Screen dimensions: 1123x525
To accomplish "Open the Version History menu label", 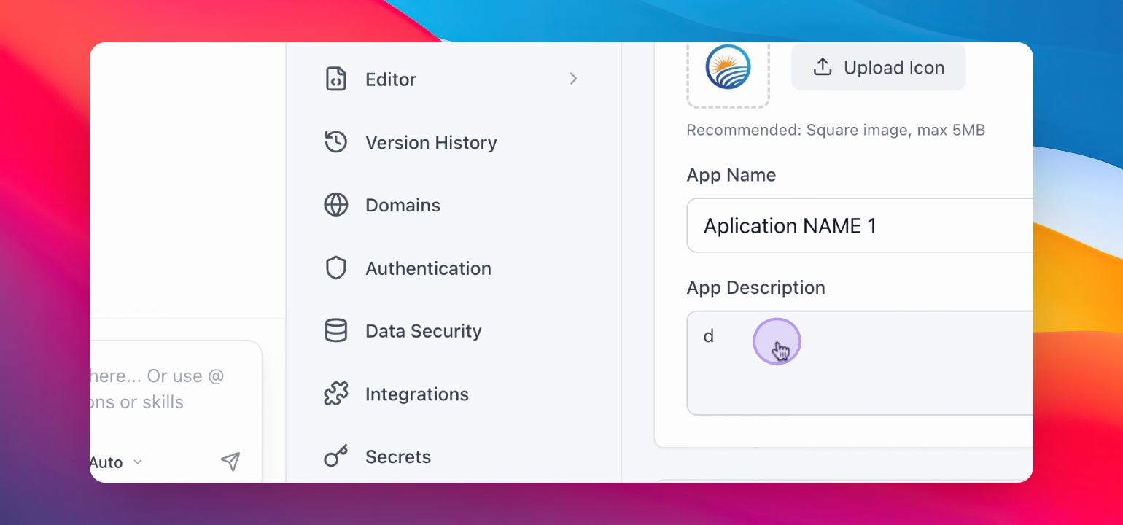I will [431, 142].
